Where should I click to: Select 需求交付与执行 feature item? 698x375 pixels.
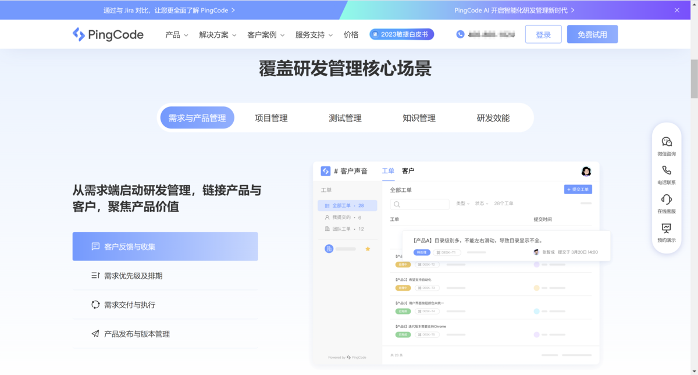point(165,305)
